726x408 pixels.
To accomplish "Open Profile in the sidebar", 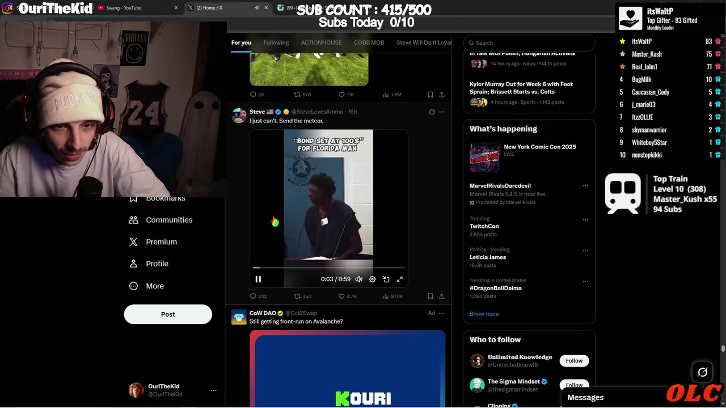I will click(x=149, y=263).
